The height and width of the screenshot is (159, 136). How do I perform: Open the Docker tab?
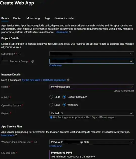tap(17, 18)
